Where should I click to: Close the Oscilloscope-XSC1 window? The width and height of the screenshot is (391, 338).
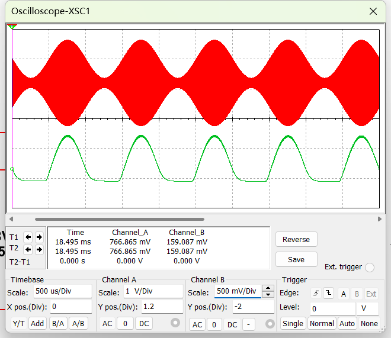point(373,11)
